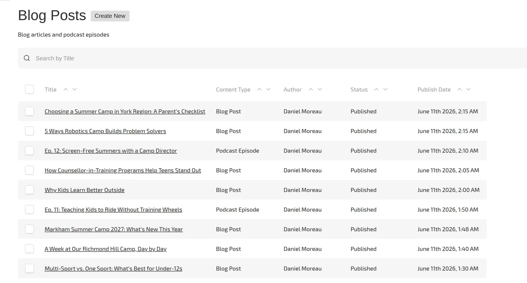The image size is (527, 283).
Task: Tick checkbox for Ep. 12 Screen-Free Summers
Action: [30, 150]
